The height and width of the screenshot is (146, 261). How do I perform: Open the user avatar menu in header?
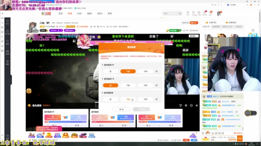pyautogui.click(x=219, y=13)
